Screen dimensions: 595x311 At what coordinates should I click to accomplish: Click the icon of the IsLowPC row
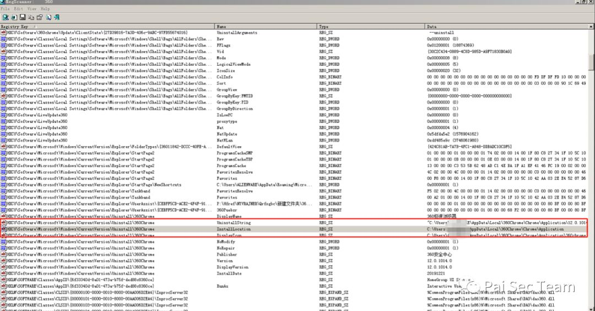tap(3, 115)
